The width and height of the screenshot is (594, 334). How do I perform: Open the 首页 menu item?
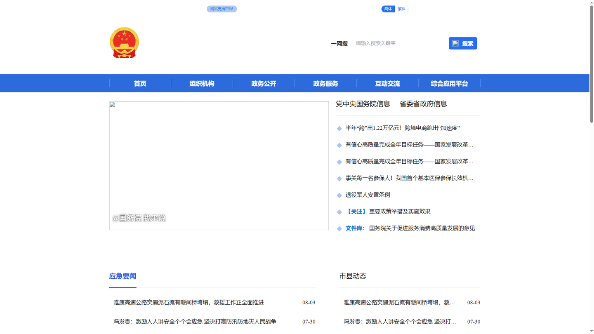pyautogui.click(x=140, y=83)
